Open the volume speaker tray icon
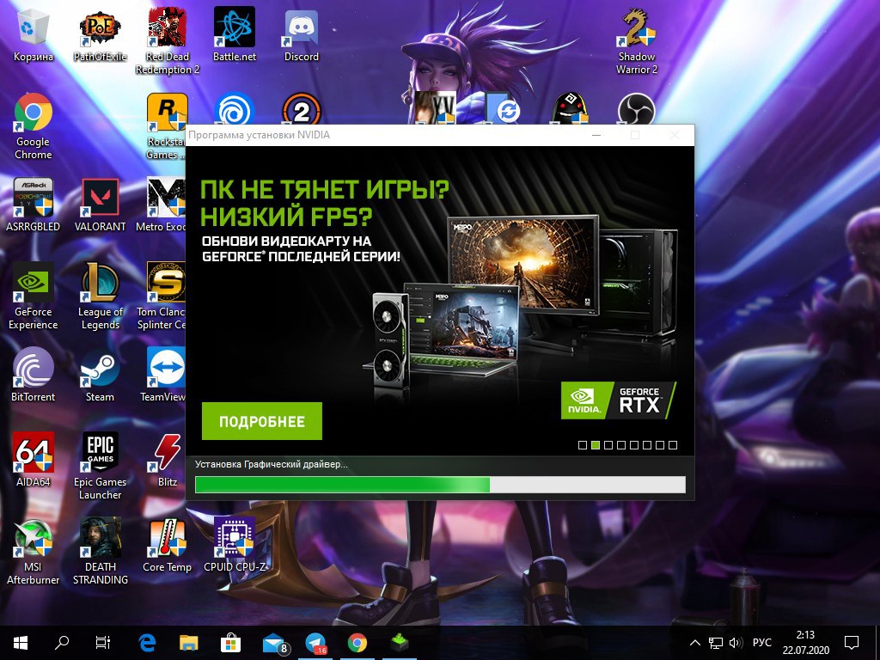 pyautogui.click(x=736, y=643)
